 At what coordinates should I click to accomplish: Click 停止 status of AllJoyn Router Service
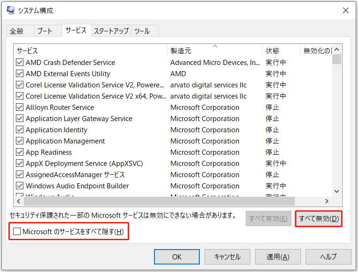[272, 107]
